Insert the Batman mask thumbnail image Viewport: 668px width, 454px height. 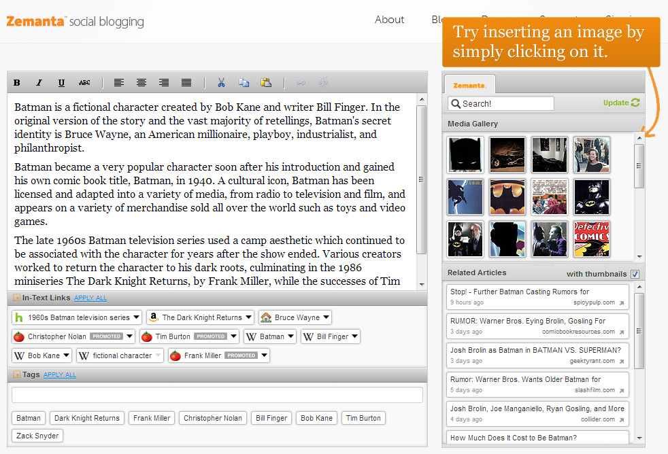click(x=465, y=155)
